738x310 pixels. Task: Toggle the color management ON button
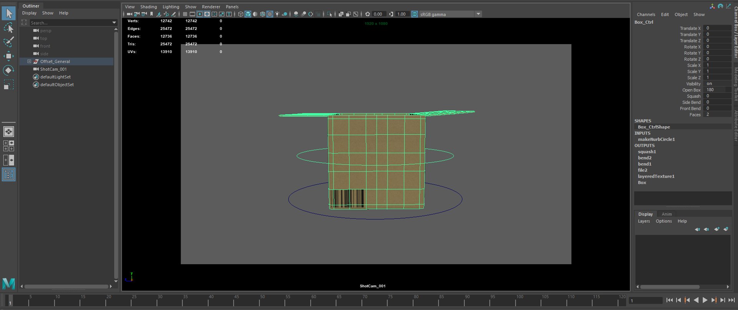[414, 14]
